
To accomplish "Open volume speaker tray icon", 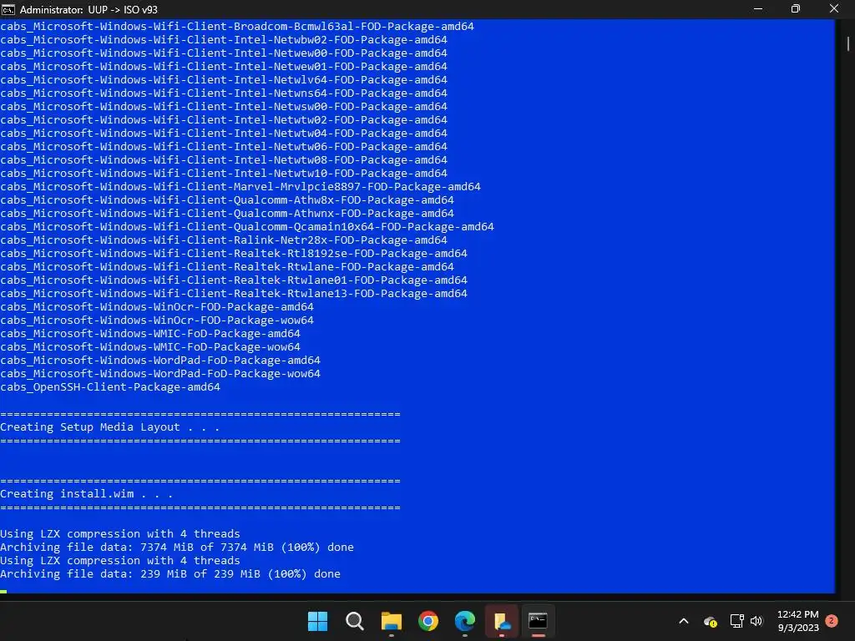I will click(756, 621).
